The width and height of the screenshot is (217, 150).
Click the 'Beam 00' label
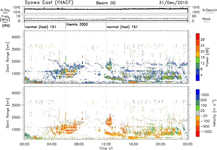pos(106,3)
